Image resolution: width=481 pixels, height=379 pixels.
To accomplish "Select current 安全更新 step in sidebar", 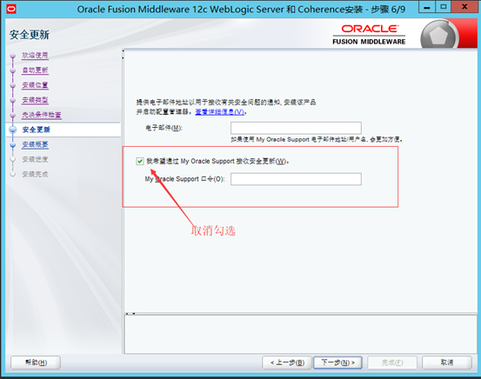I will pyautogui.click(x=37, y=130).
